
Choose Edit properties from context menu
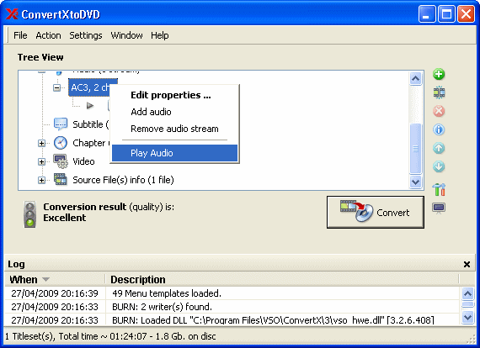pos(174,95)
